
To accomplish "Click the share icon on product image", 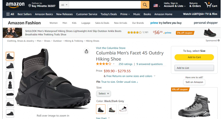I will [x=87, y=51].
